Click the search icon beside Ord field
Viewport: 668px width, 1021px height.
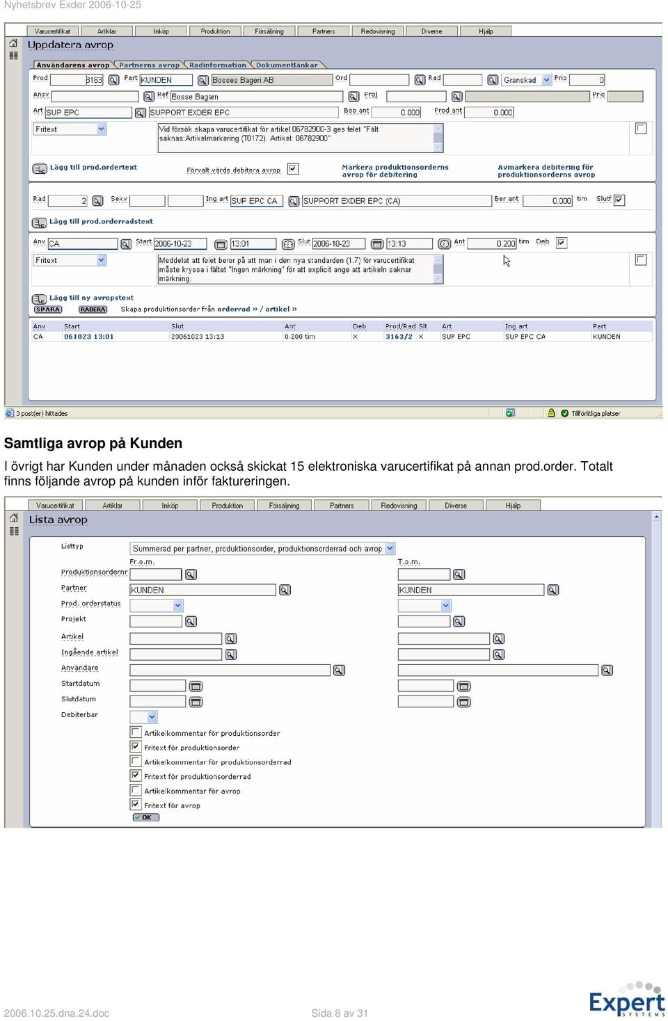point(420,80)
